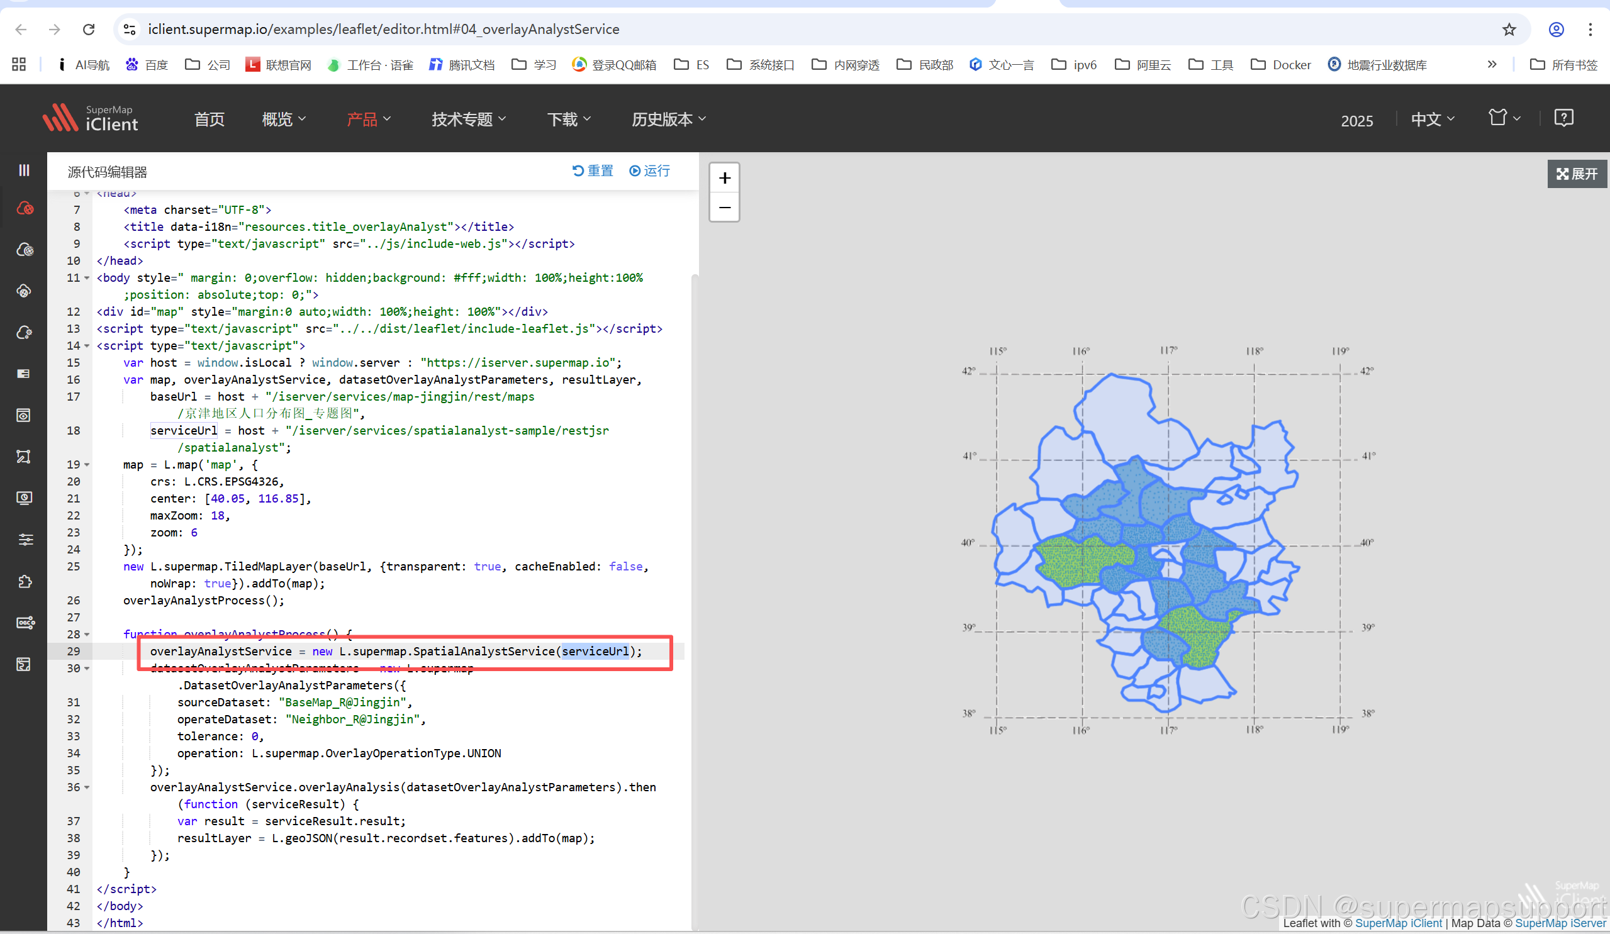The image size is (1610, 934).
Task: Collapse code fold at line 19
Action: tap(87, 464)
